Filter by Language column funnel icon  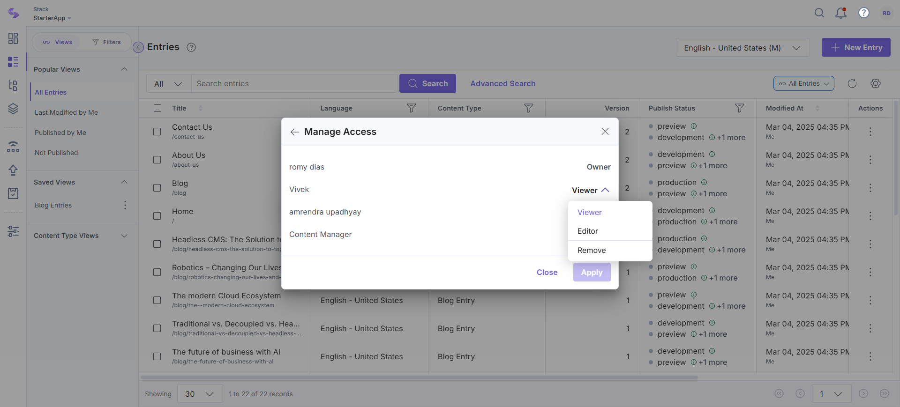[x=412, y=108]
